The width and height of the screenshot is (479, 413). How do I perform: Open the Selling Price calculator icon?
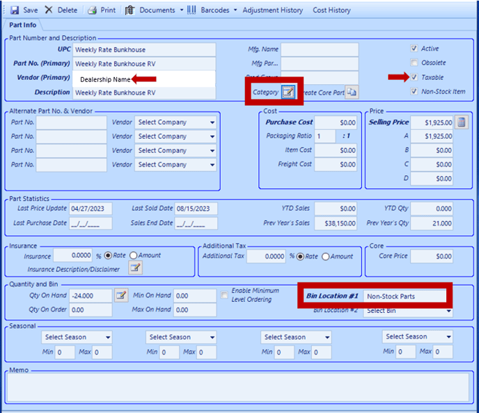point(462,122)
